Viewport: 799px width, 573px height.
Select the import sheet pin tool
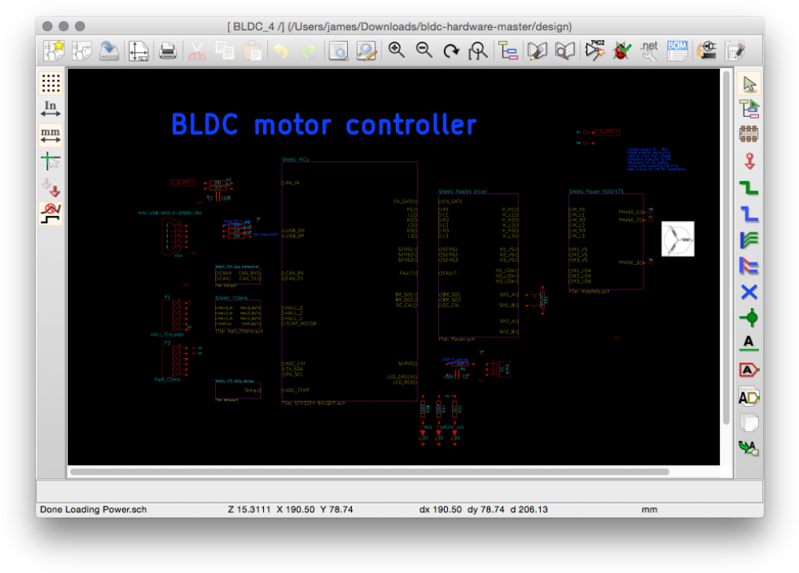[749, 449]
